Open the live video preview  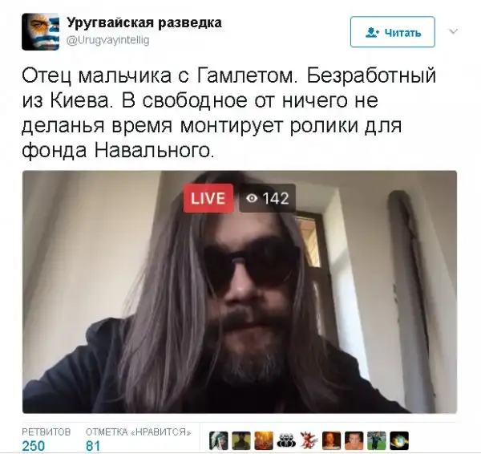pyautogui.click(x=240, y=292)
